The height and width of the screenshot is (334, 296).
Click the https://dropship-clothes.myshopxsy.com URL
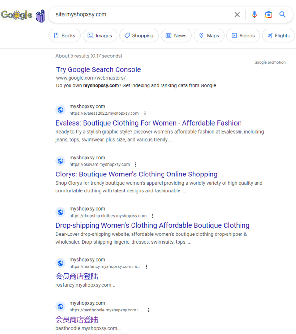click(108, 216)
